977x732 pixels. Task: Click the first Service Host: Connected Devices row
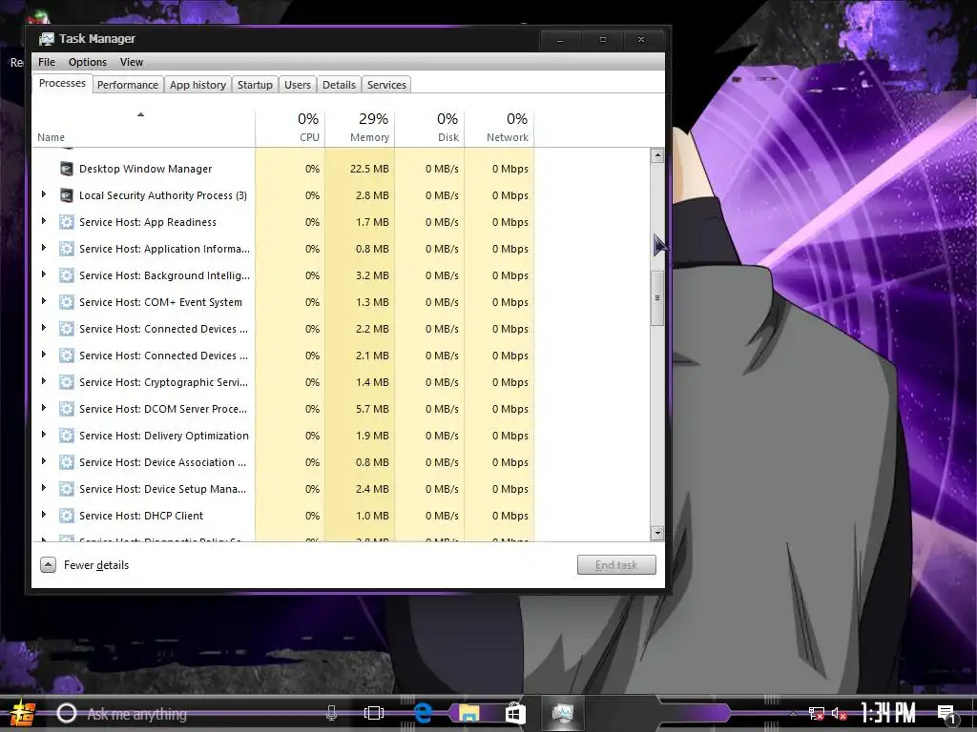pyautogui.click(x=282, y=329)
